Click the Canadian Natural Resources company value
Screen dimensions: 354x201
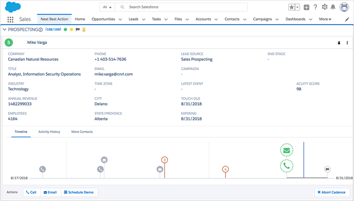point(33,59)
